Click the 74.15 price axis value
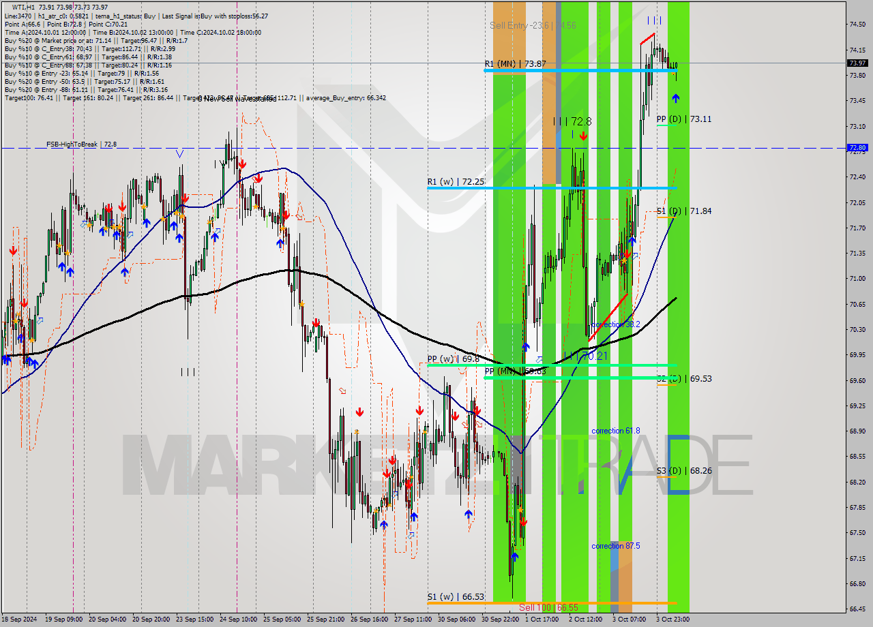The width and height of the screenshot is (873, 627). coord(857,50)
